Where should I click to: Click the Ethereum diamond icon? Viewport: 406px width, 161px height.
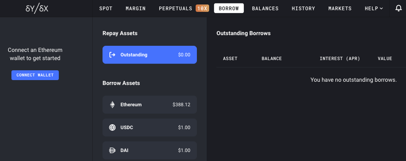click(112, 105)
